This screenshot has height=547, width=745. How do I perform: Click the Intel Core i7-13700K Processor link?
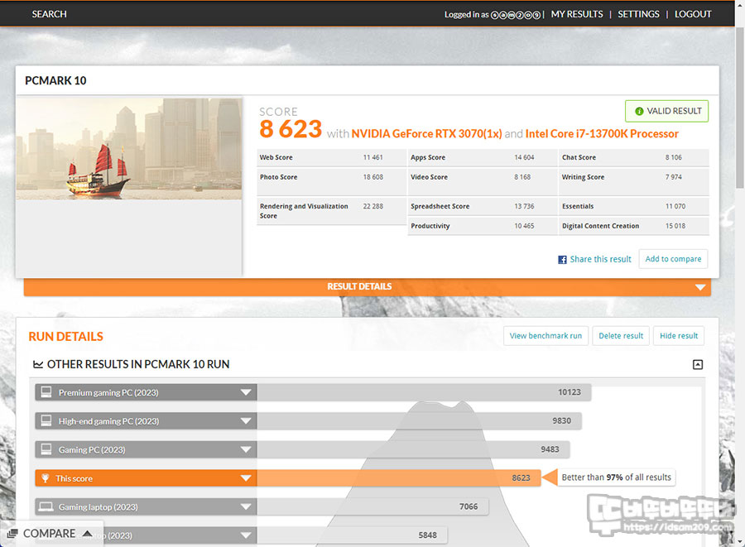602,134
